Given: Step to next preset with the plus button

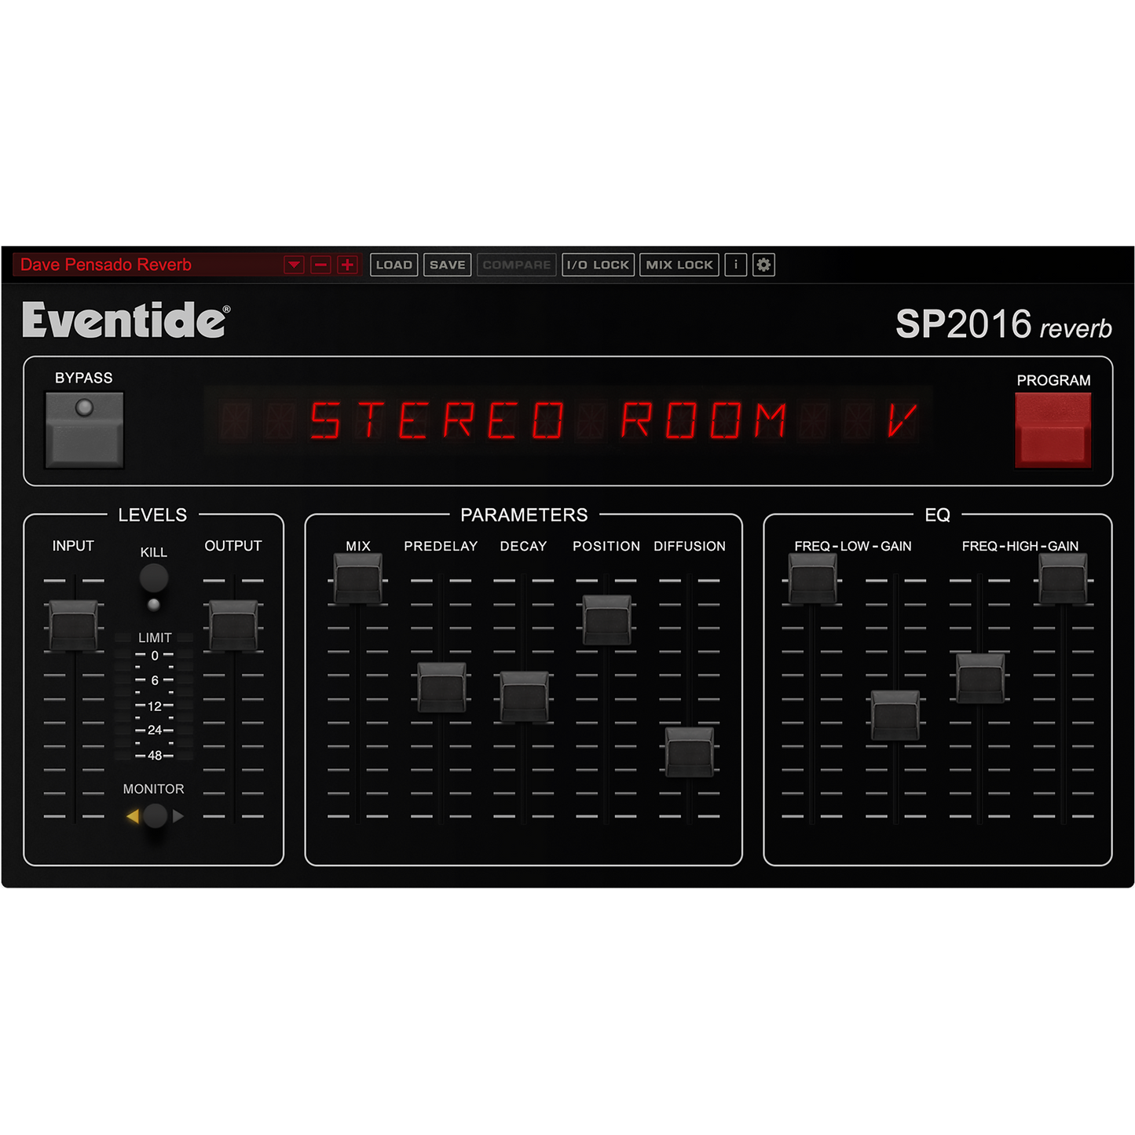Looking at the screenshot, I should click(x=346, y=265).
